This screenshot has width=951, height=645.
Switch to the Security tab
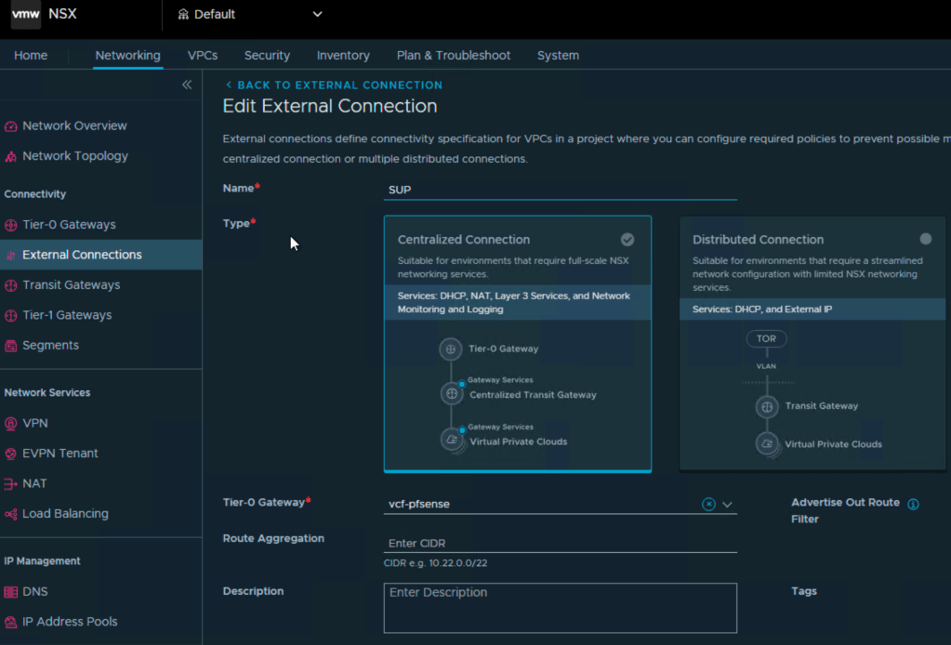267,56
